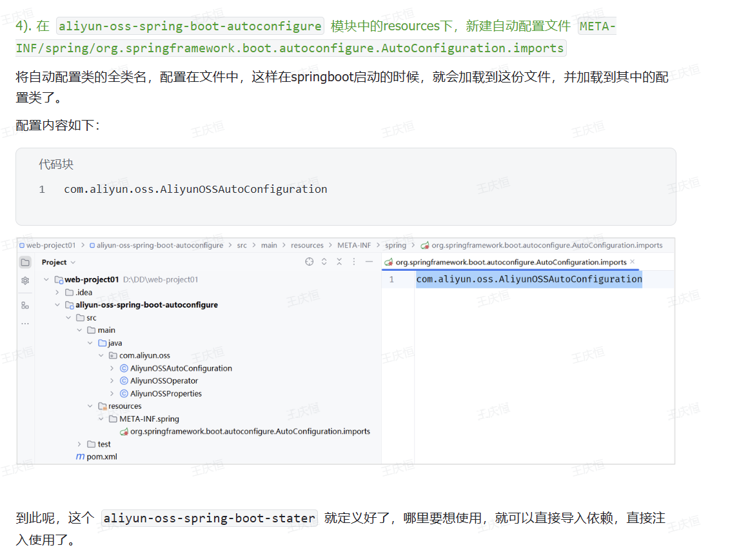Click META-INF in the breadcrumb path
The image size is (739, 552).
[x=354, y=246]
